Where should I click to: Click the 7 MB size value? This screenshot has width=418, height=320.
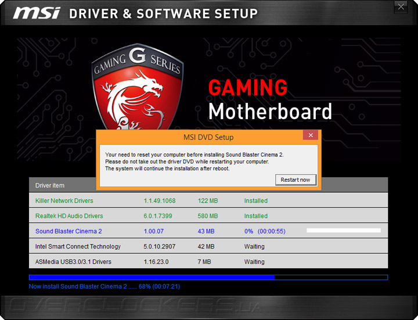pos(204,261)
